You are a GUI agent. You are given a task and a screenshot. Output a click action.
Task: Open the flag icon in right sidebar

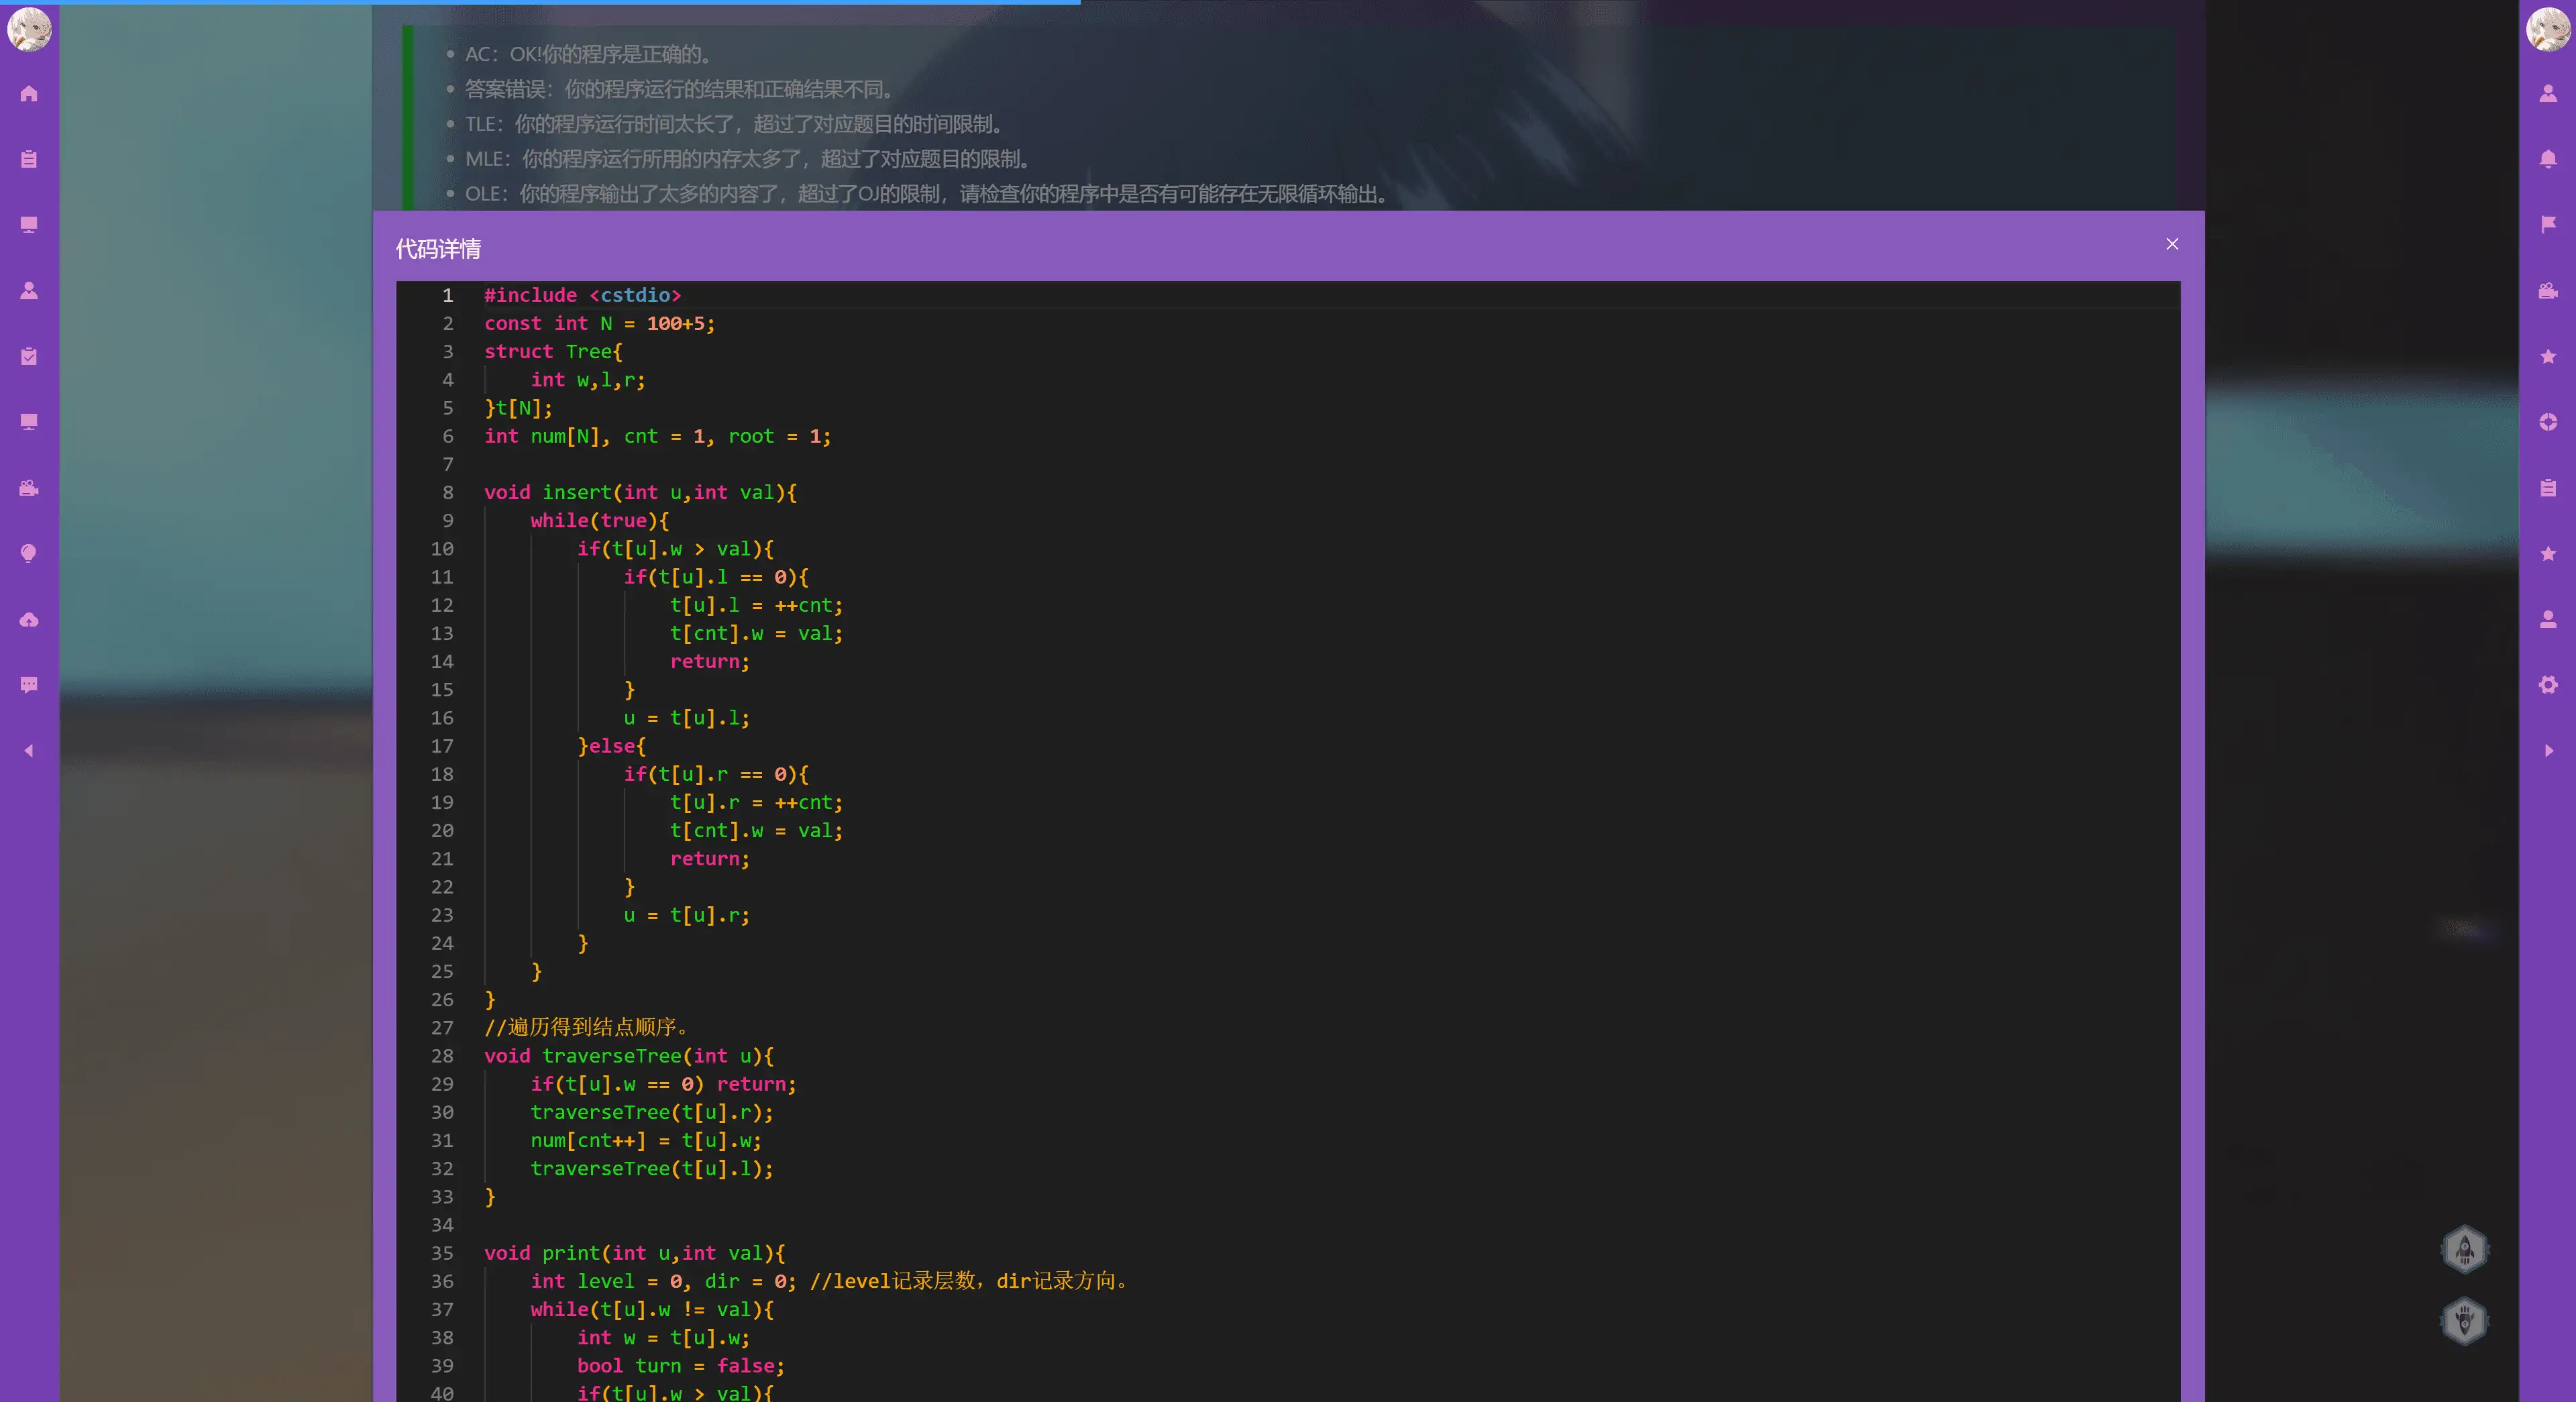tap(2547, 224)
